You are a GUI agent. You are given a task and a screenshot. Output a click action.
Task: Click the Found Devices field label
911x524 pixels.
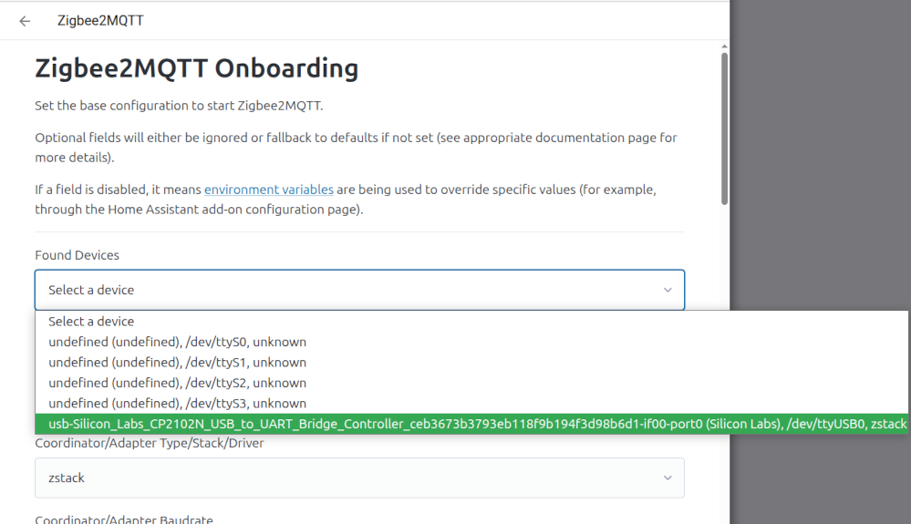77,255
